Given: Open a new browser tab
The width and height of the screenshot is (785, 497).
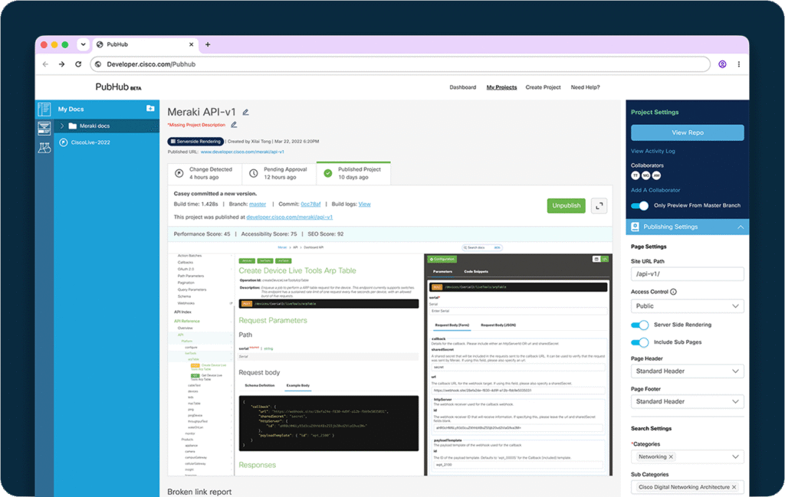Looking at the screenshot, I should click(208, 44).
